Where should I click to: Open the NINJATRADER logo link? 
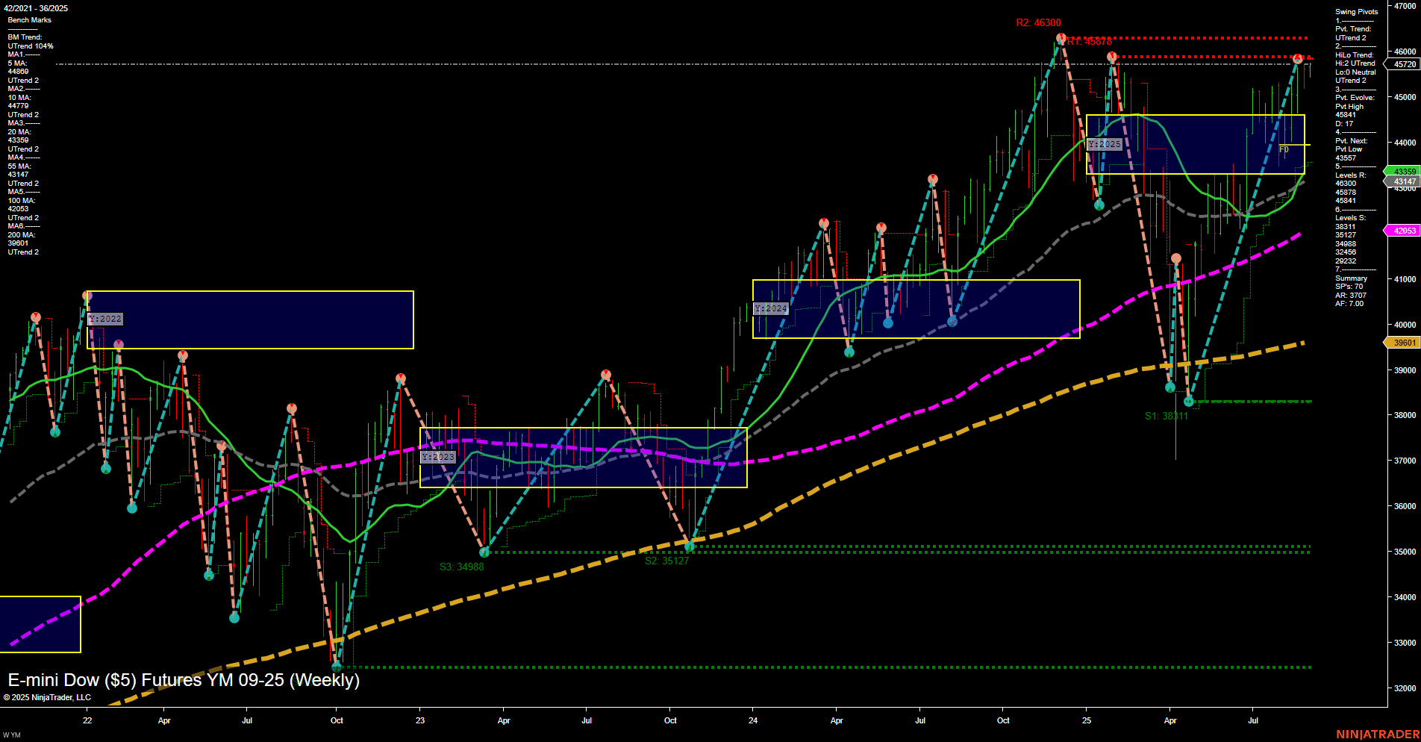[1378, 735]
